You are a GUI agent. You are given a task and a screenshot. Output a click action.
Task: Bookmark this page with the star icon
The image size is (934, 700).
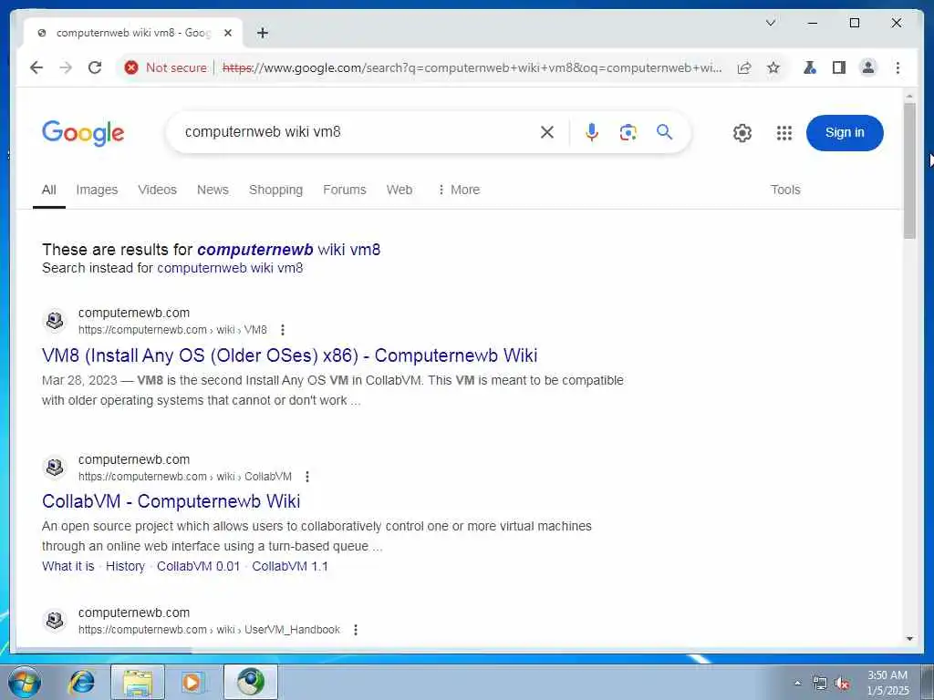pyautogui.click(x=773, y=67)
